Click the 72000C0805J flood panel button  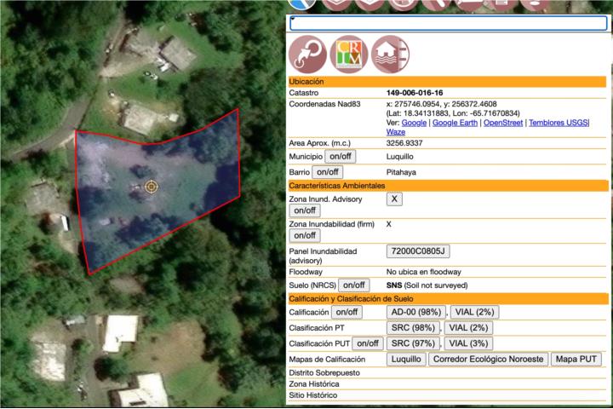pos(418,251)
